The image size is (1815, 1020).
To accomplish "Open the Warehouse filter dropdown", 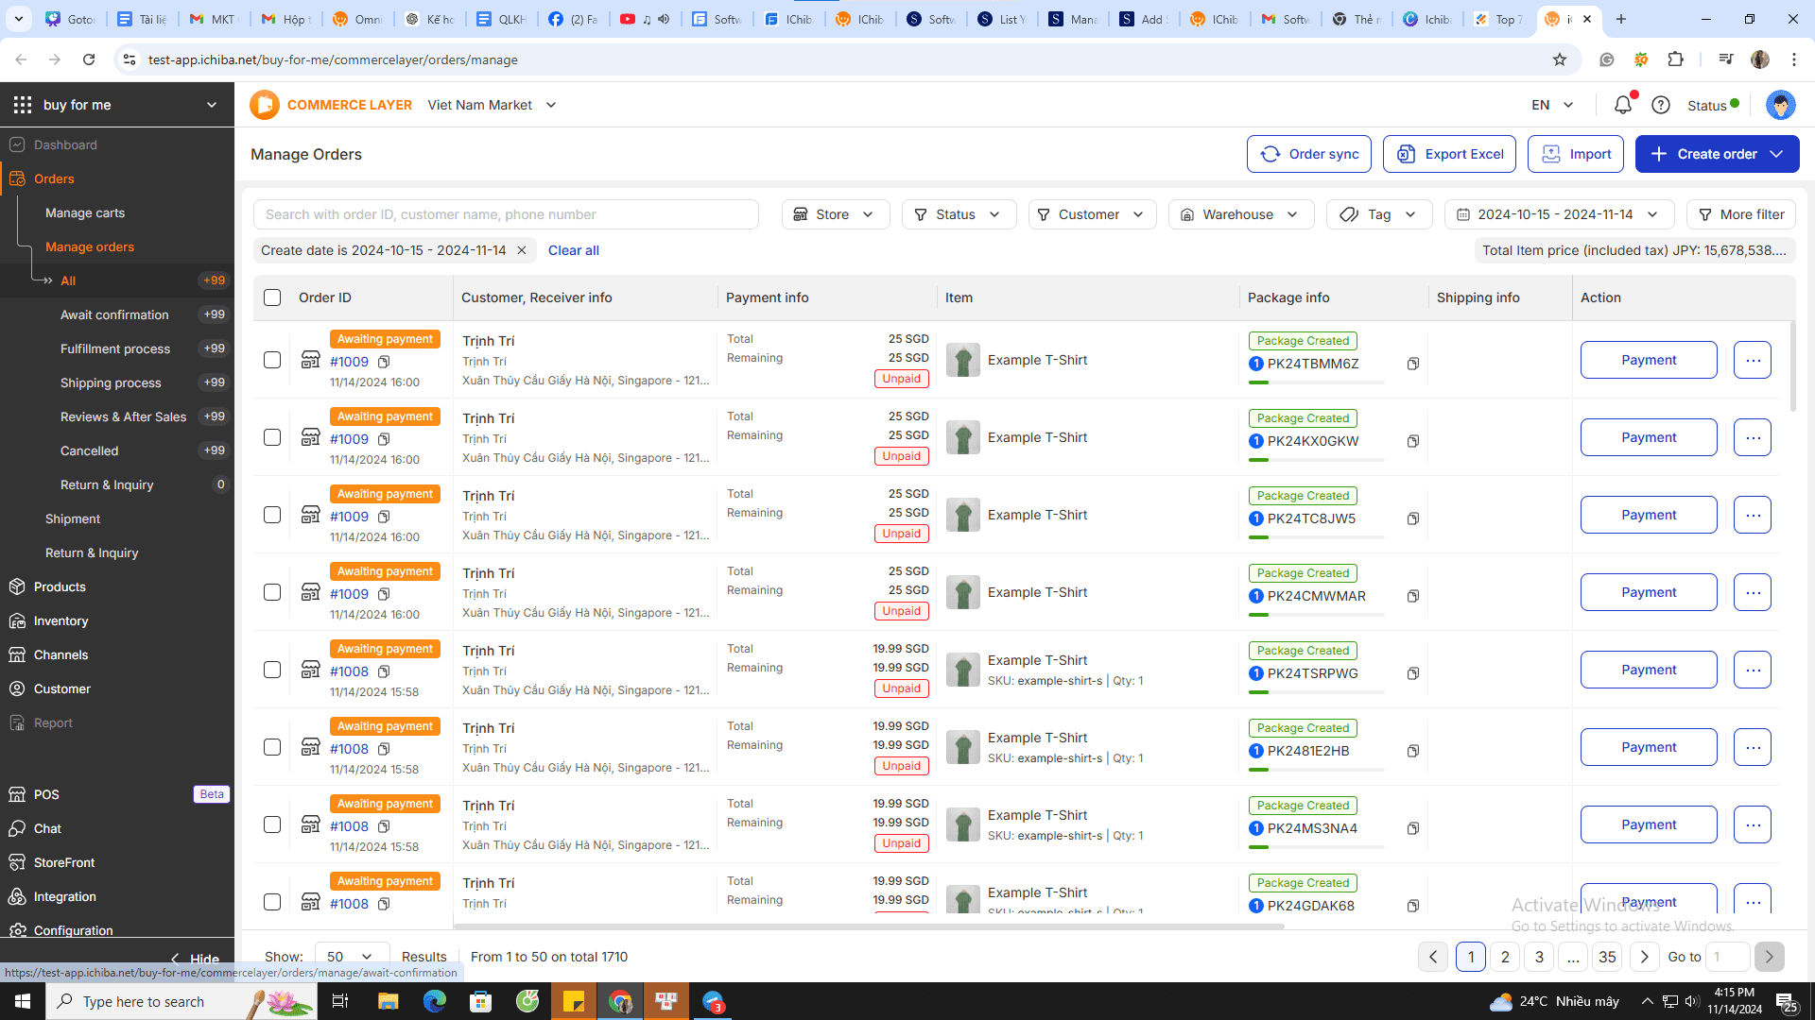I will [x=1240, y=214].
